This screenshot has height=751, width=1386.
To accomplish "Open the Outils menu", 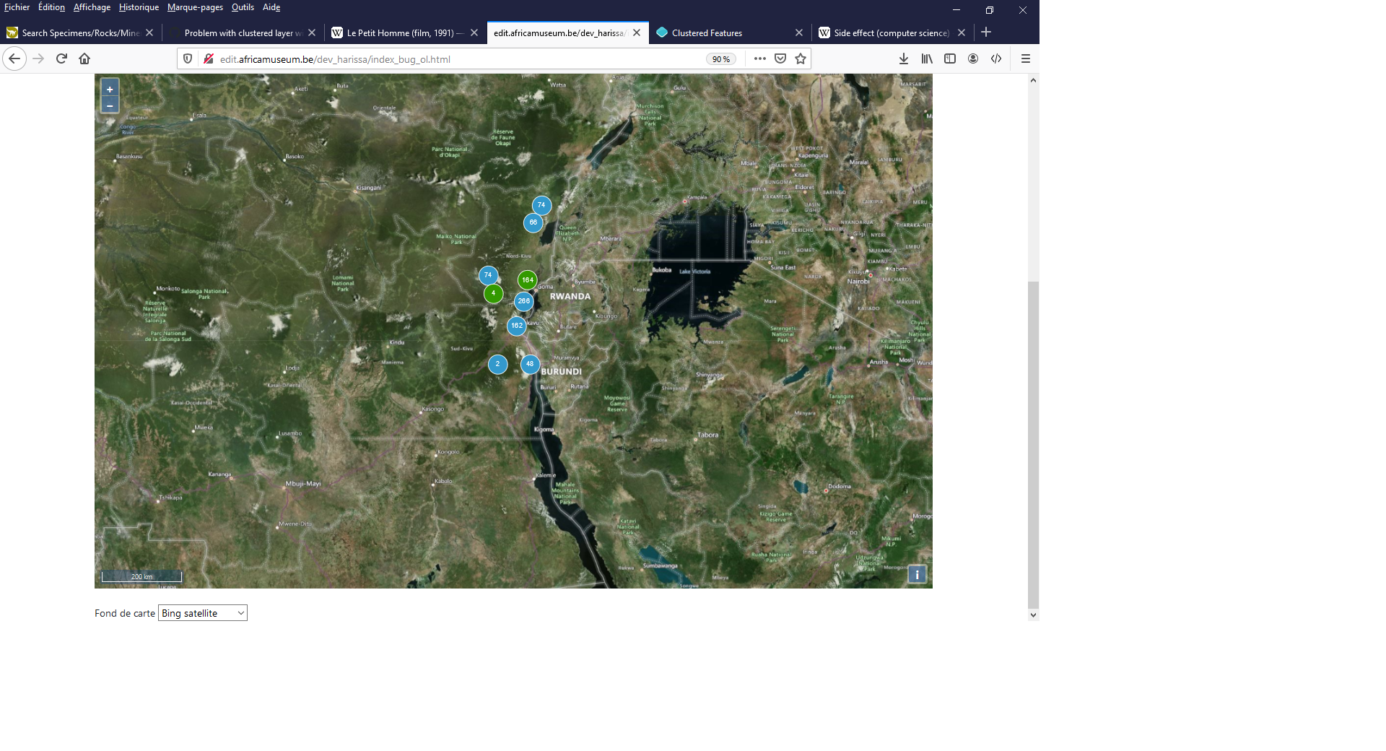I will (x=243, y=7).
